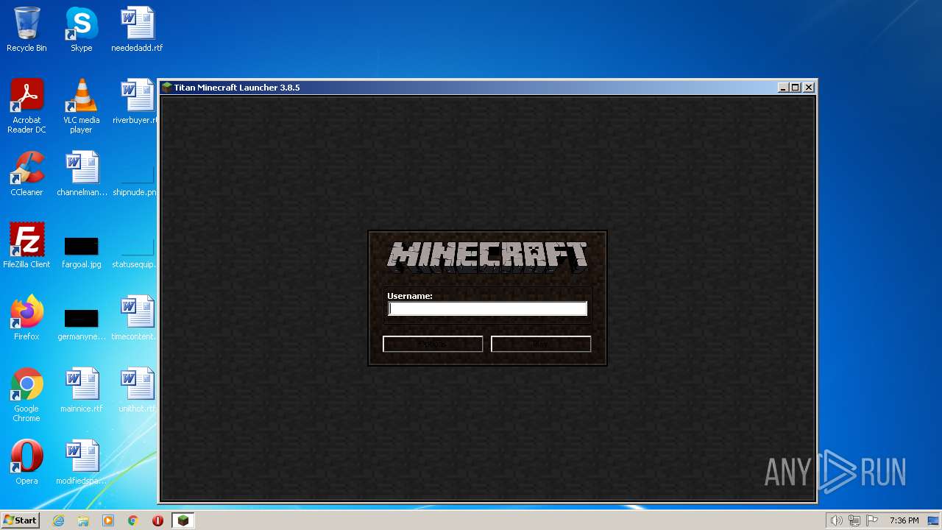
Task: Select timecontent document on desktop
Action: (x=134, y=318)
